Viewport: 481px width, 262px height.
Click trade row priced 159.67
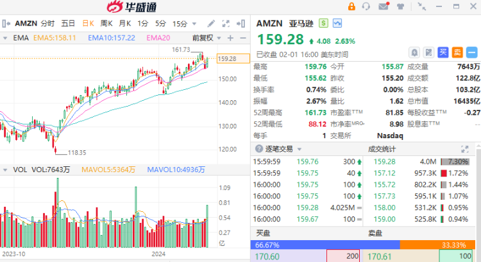tap(307, 220)
